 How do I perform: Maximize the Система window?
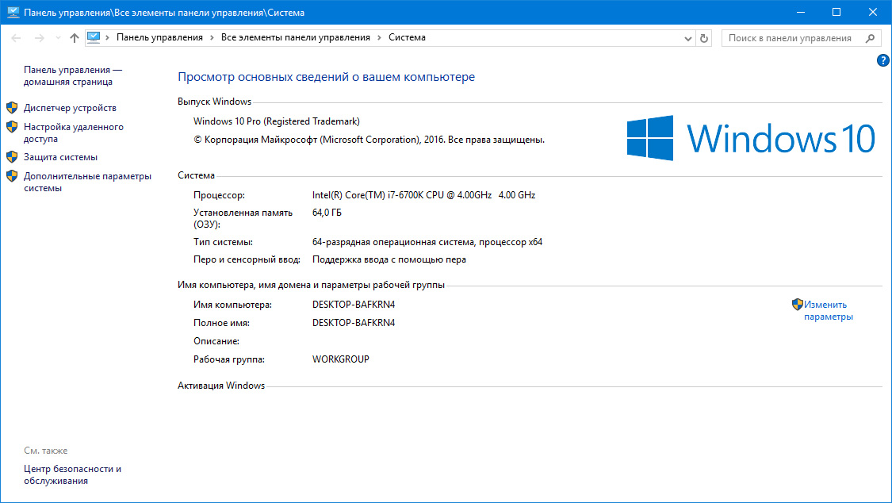coord(836,12)
